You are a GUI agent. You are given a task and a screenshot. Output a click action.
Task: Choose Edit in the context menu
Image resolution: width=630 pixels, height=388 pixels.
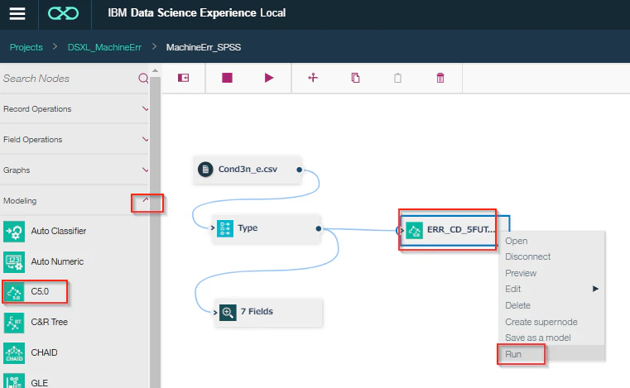pos(512,289)
